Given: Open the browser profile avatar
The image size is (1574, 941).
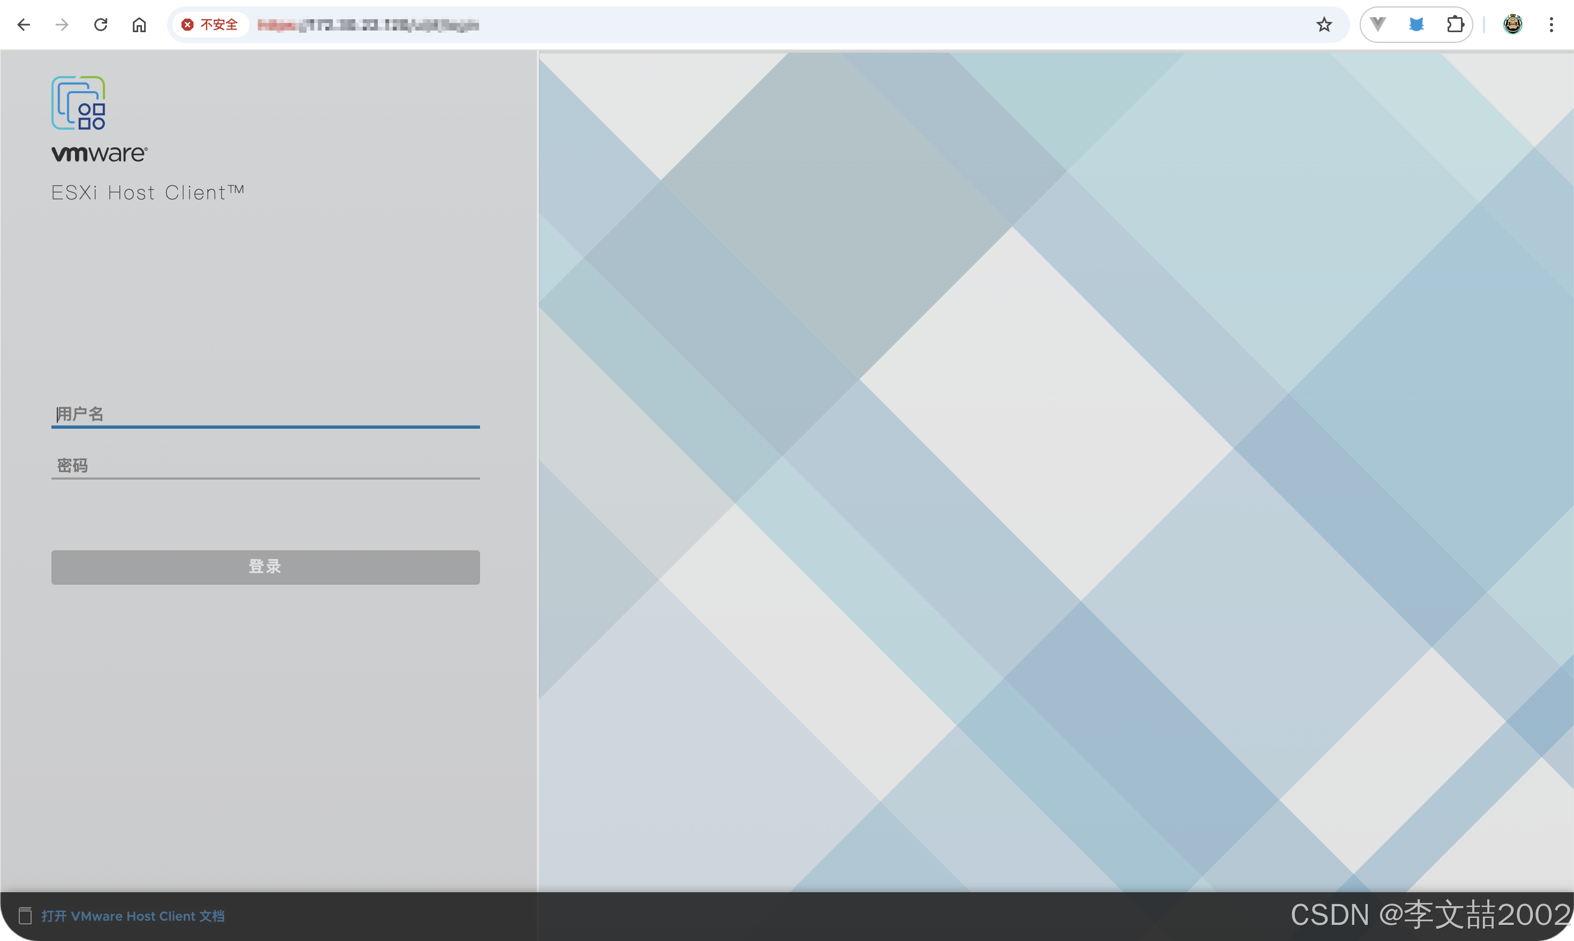Looking at the screenshot, I should (1512, 25).
